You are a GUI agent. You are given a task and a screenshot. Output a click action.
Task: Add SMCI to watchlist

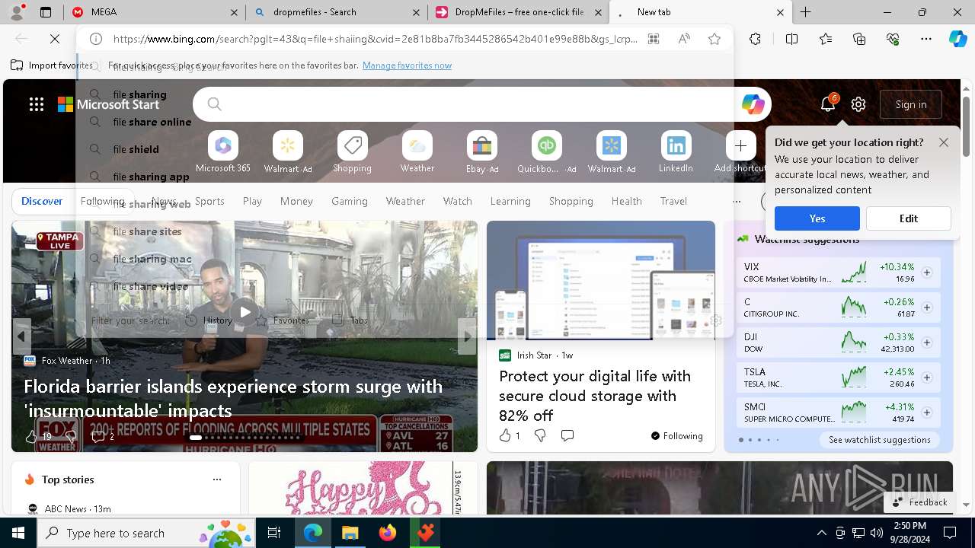(927, 413)
